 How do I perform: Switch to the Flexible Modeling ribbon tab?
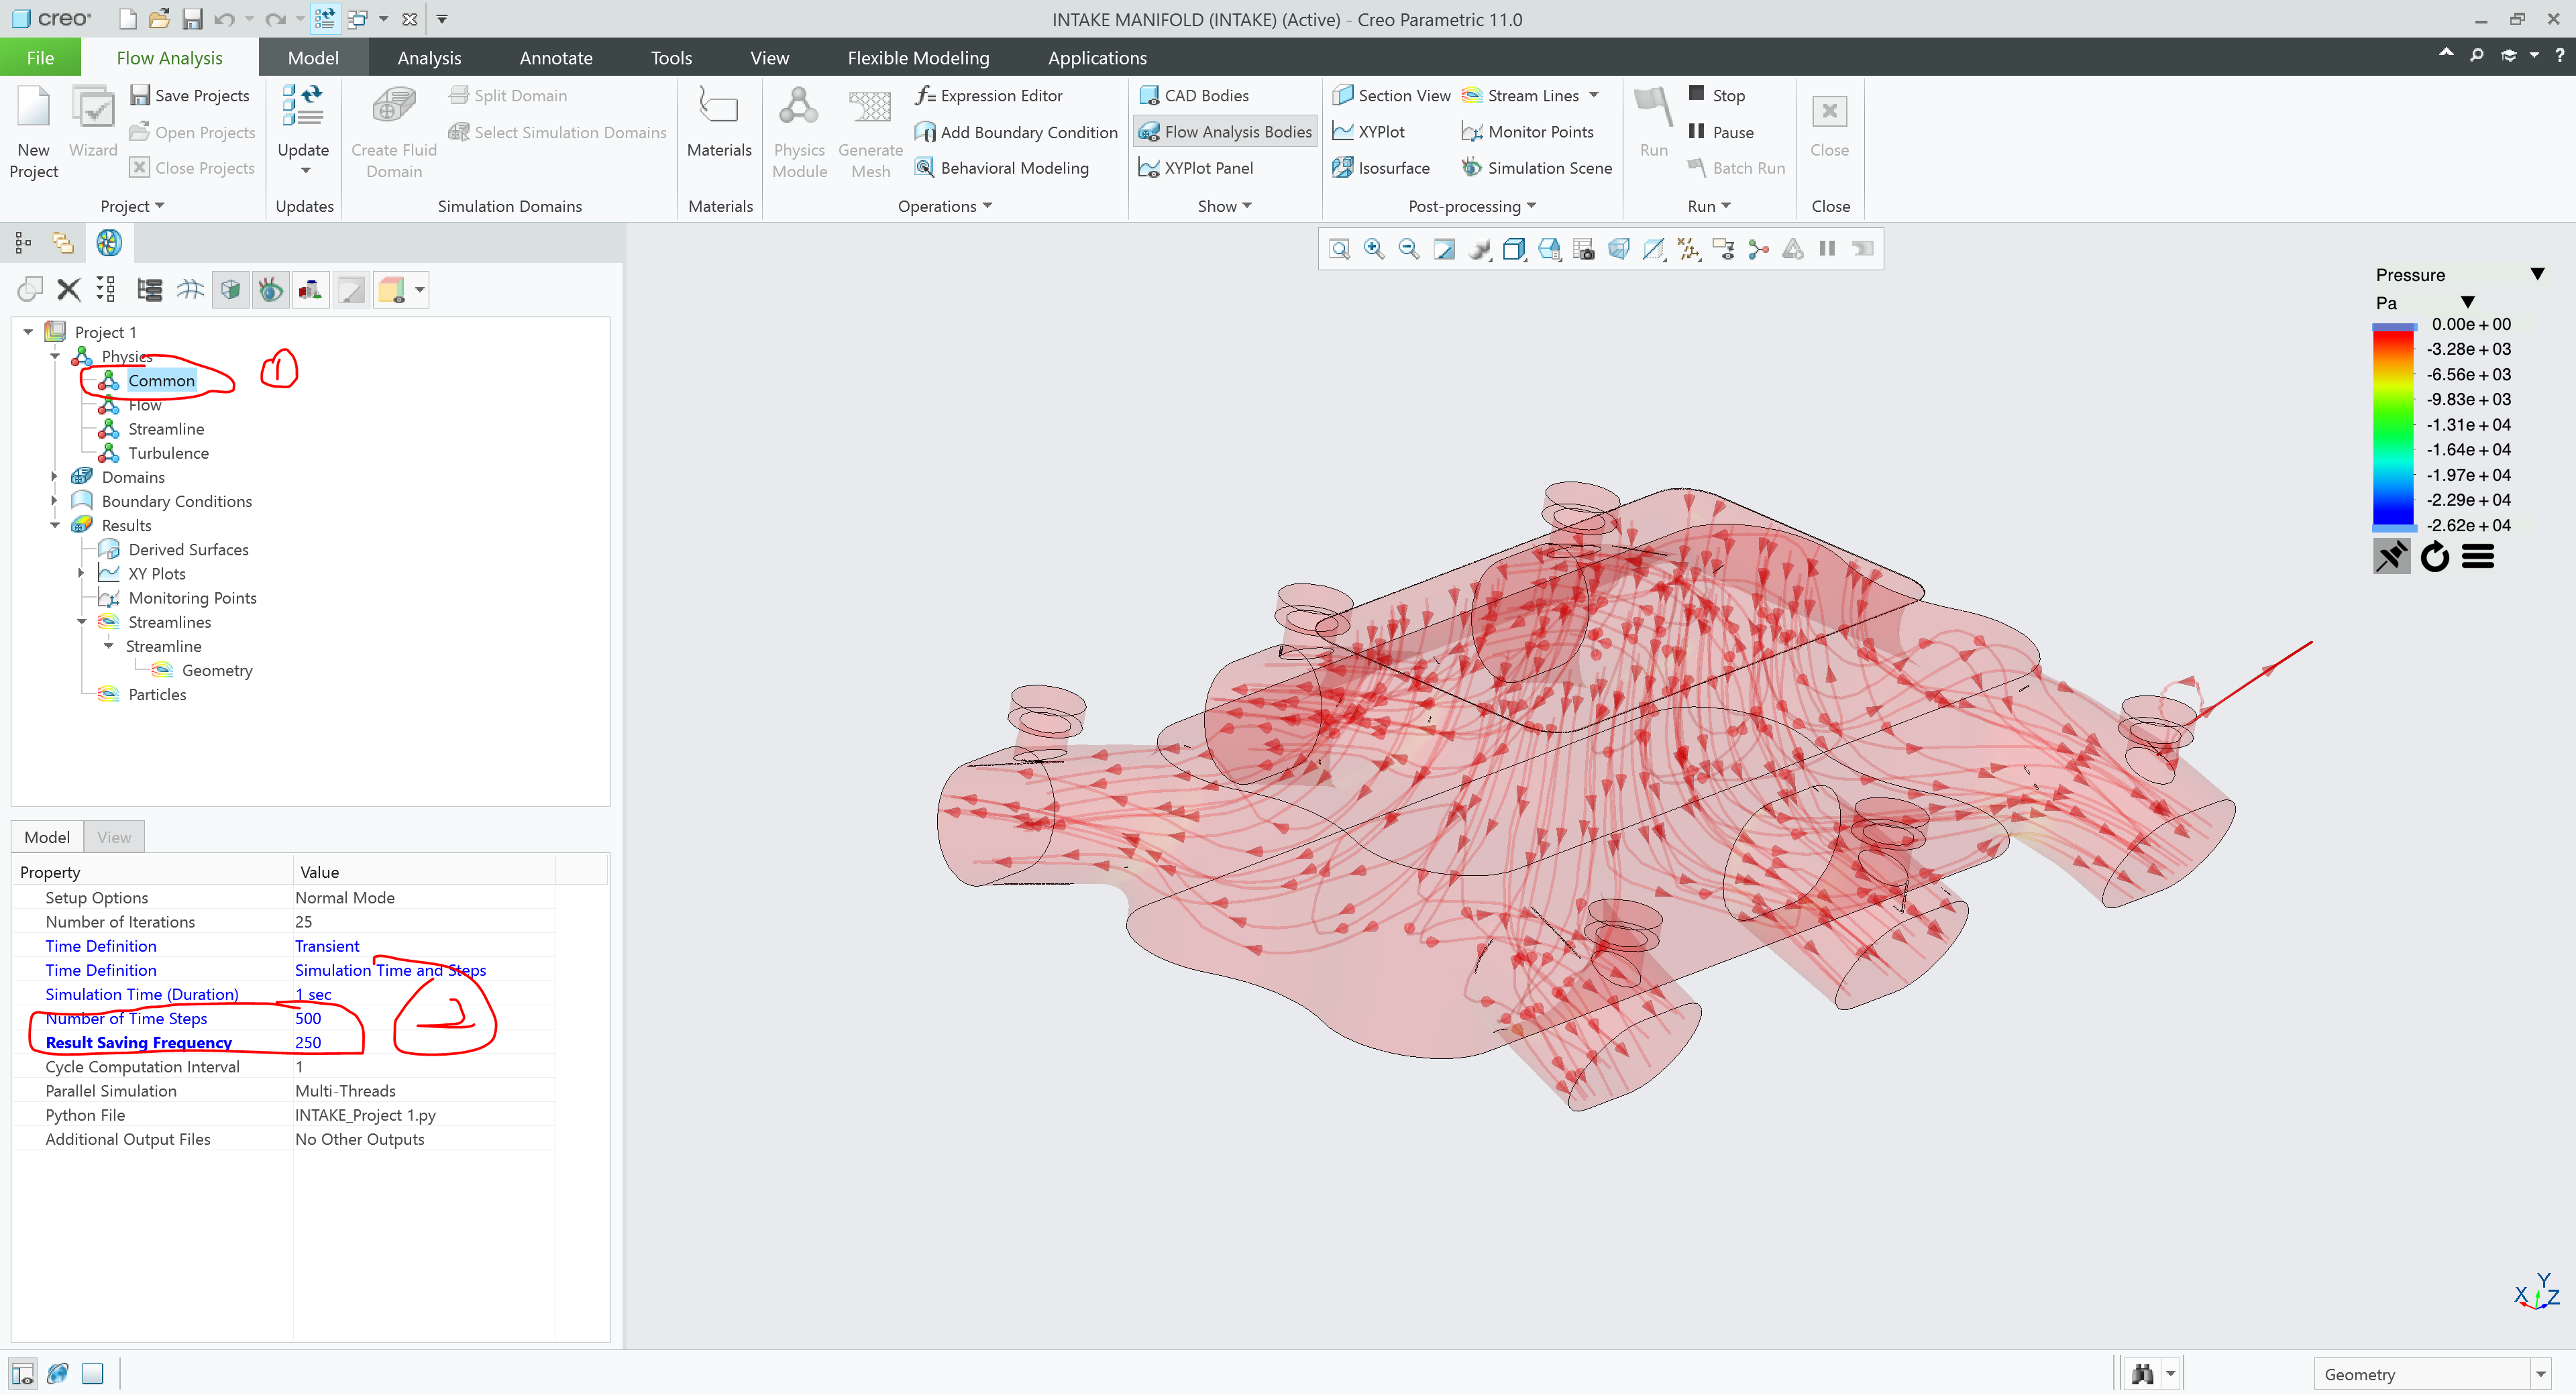tap(917, 57)
